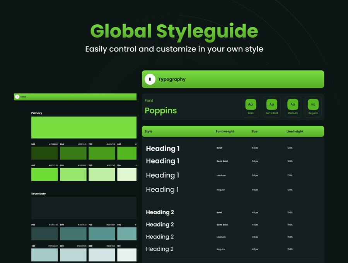Click the Typography section number badge
The width and height of the screenshot is (348, 263).
(x=150, y=79)
